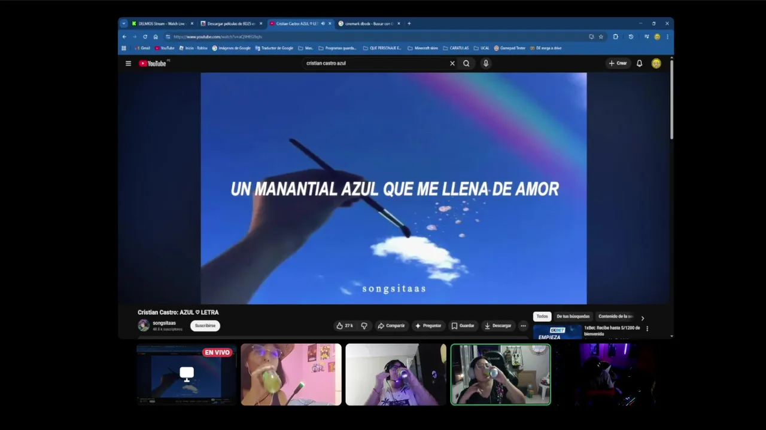Image resolution: width=766 pixels, height=430 pixels.
Task: Clear the search text with the X icon
Action: 452,63
